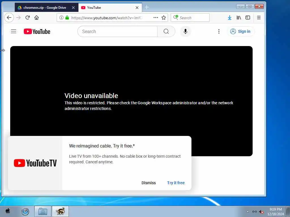Toggle the browser sidebar view

point(248,18)
